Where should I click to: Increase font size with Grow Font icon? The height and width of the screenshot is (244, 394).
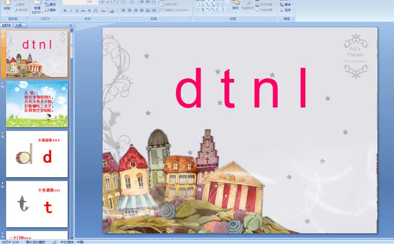tap(102, 2)
